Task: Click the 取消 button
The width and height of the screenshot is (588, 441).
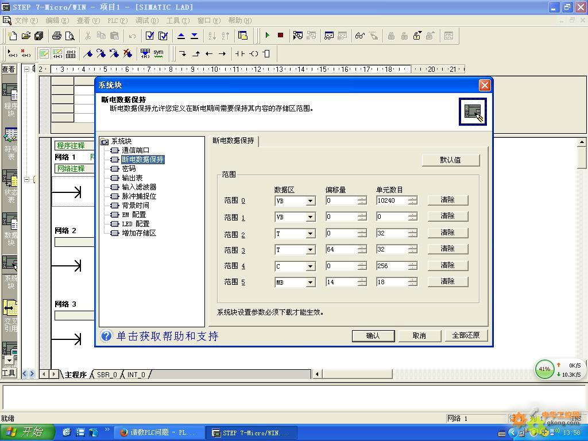Action: (x=419, y=335)
